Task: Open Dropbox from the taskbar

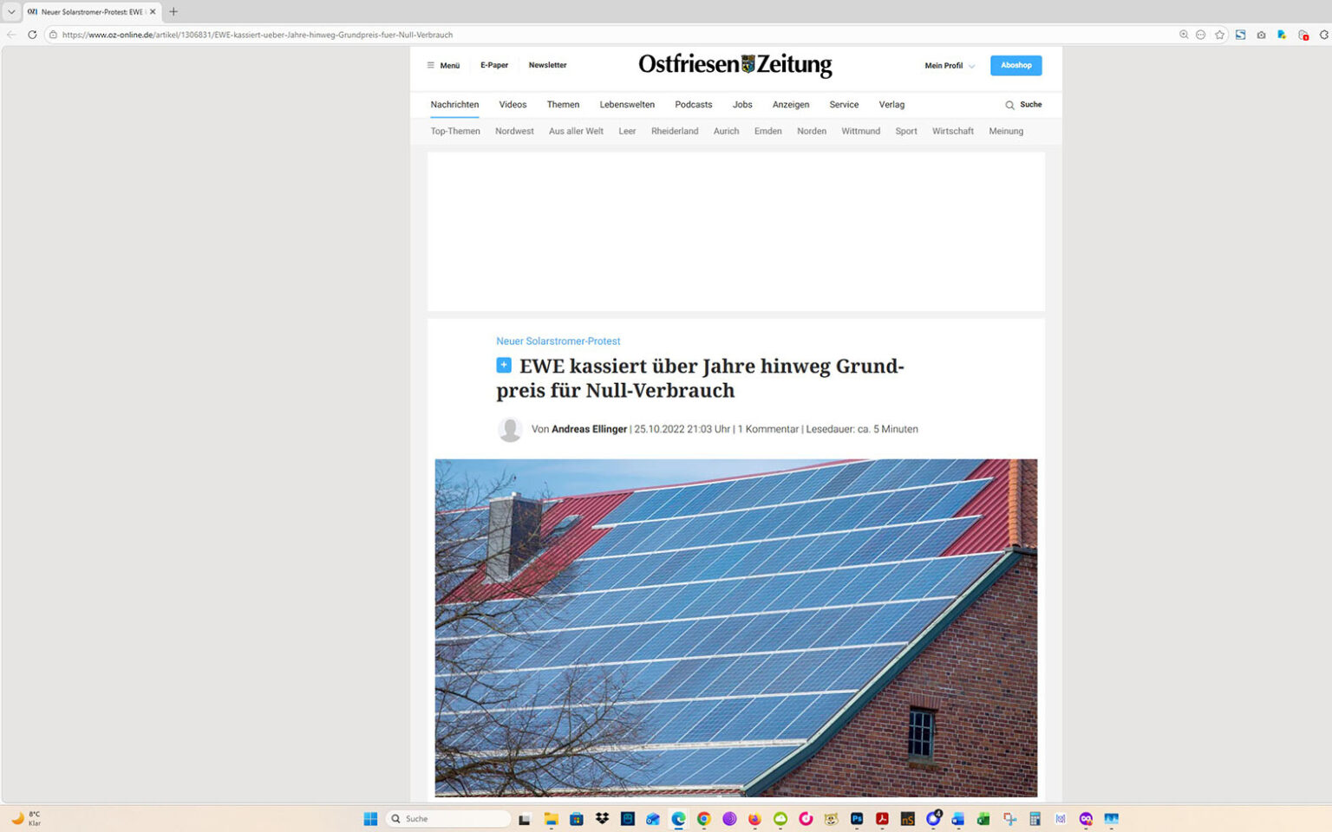Action: [x=602, y=819]
